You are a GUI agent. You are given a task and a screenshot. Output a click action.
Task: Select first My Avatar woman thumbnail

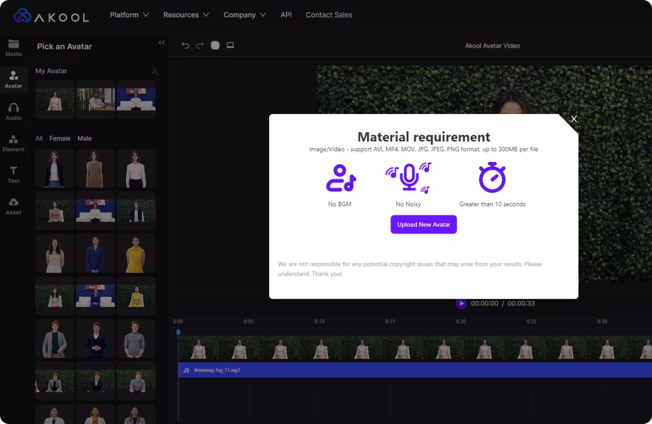click(55, 99)
